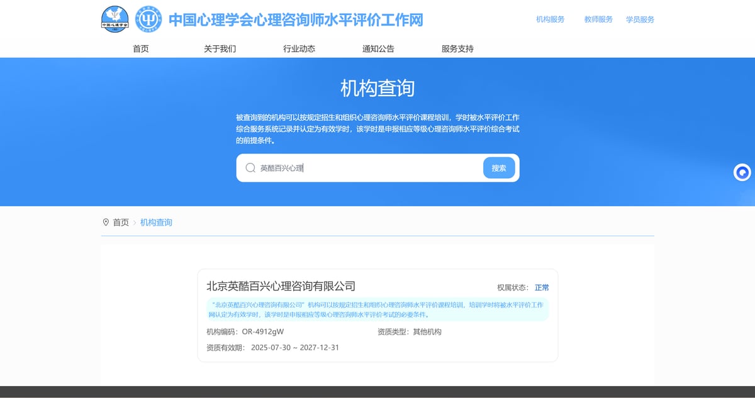
Task: Go to 行业动态 section
Action: pos(299,48)
